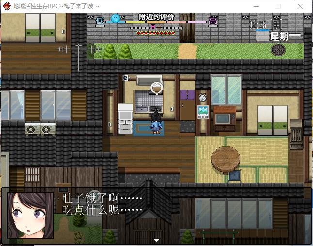Click the character portrait in dialogue box
This screenshot has height=246, width=313.
click(x=31, y=216)
